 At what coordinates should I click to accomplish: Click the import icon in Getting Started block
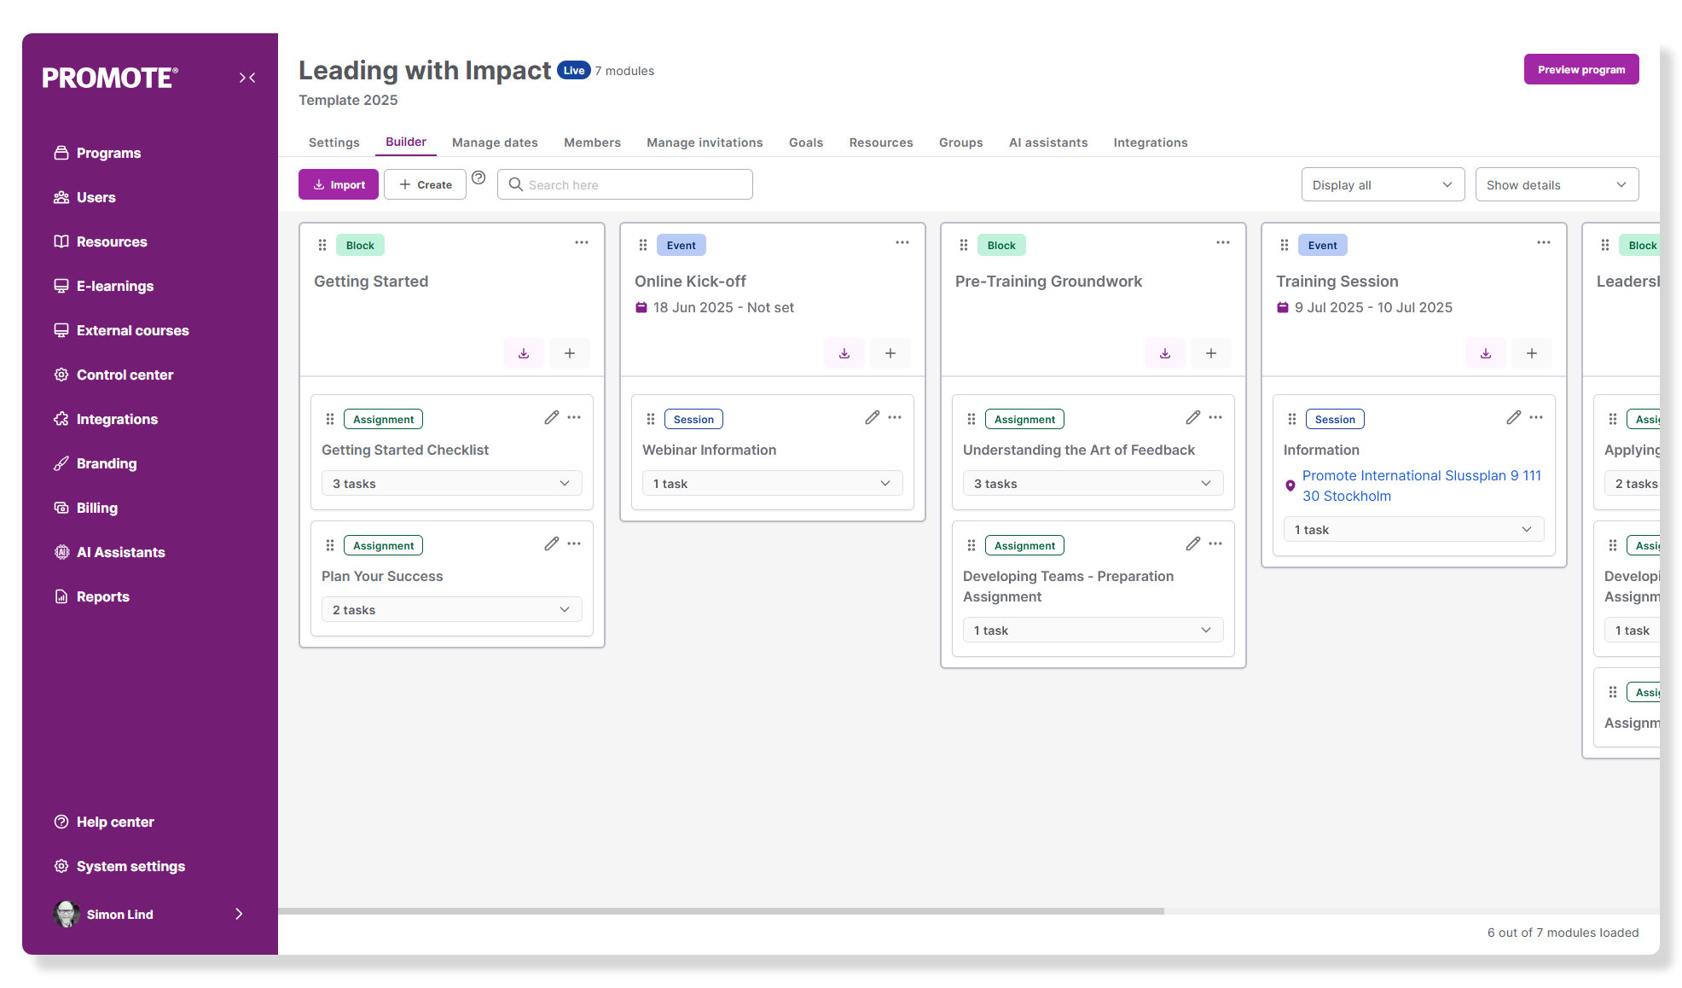coord(524,353)
